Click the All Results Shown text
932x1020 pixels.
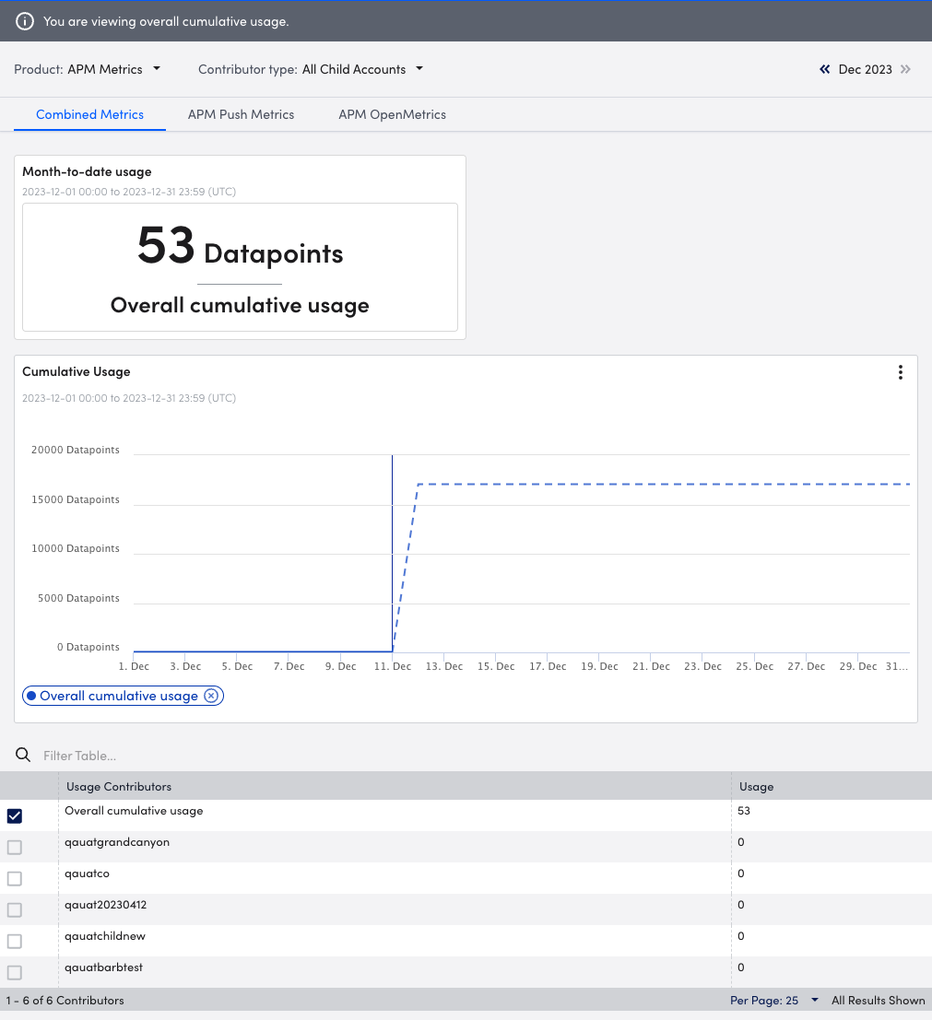tap(878, 1000)
